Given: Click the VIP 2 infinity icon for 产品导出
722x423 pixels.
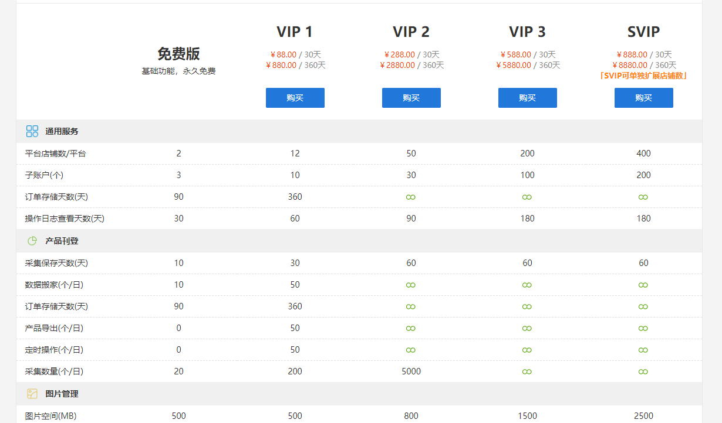Looking at the screenshot, I should pyautogui.click(x=411, y=328).
